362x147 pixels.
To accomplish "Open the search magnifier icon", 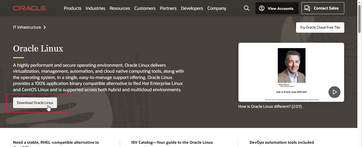I will point(247,8).
